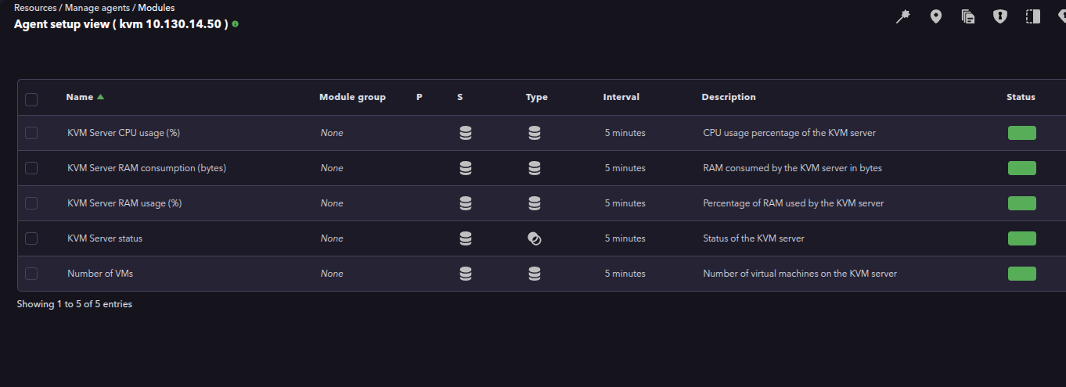Click the 'Agent setup view ( kvm 10.130.14.50 )' title
The width and height of the screenshot is (1066, 387).
(x=121, y=24)
